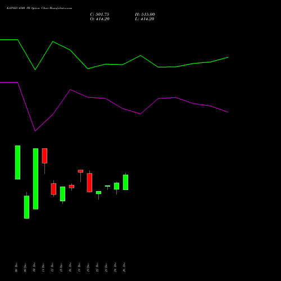Click the 12 Dec date label
This screenshot has width=281, height=281.
point(52,268)
